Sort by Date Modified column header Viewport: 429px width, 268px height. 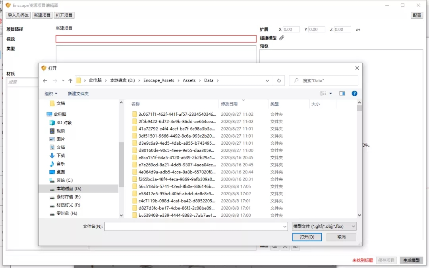point(229,104)
